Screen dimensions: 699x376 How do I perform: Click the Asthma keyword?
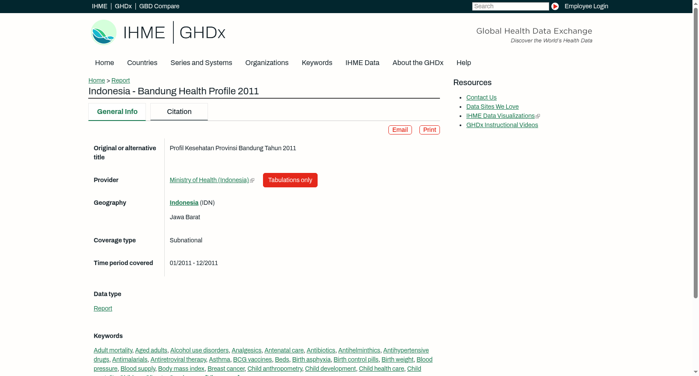(219, 359)
